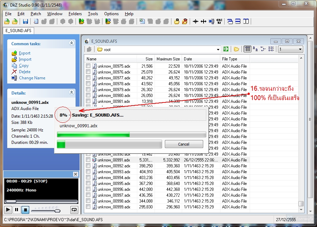Click the copy documents toolbar icon
The image size is (317, 227).
click(142, 21)
